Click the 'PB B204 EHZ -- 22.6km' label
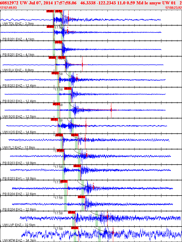The height and width of the screenshot is (242, 182). coord(19,194)
